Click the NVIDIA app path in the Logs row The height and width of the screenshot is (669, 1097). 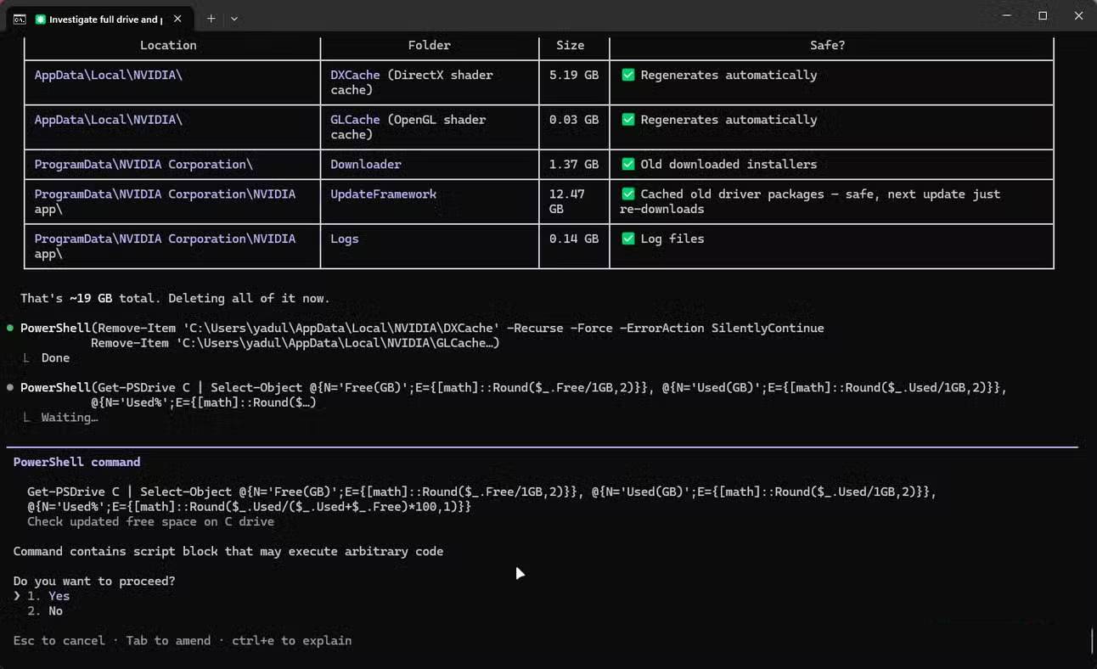[165, 246]
